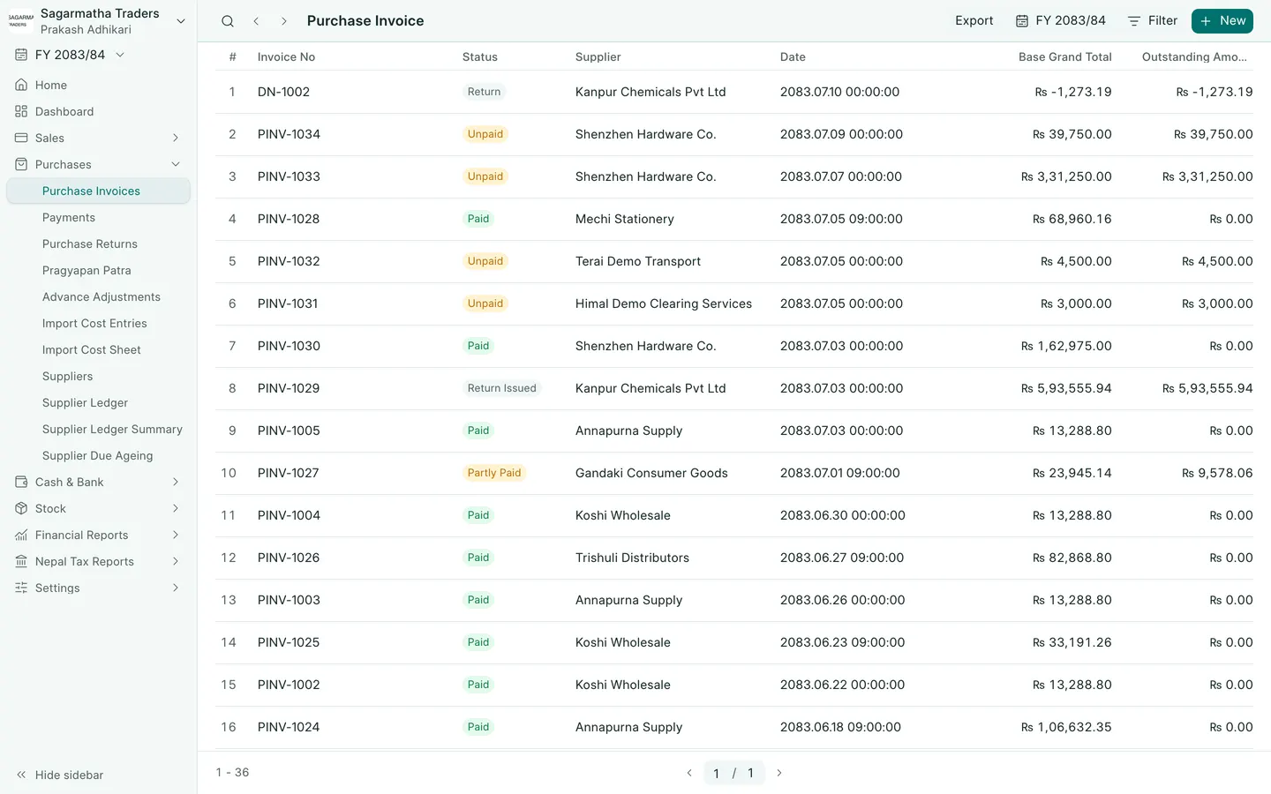Click the New button
The height and width of the screenshot is (794, 1271).
[1222, 21]
